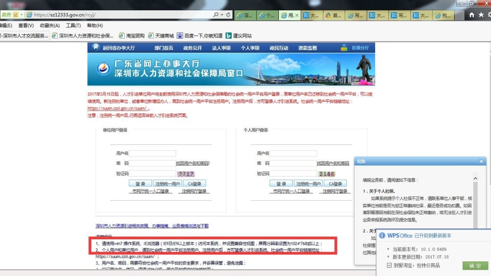Click the 政府 certificate badge in address bar
The width and height of the screenshot is (491, 276).
coord(10,15)
